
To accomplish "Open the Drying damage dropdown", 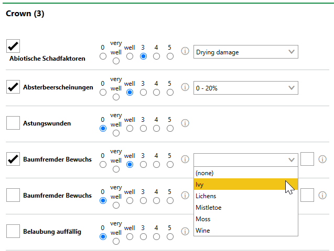I will (x=245, y=52).
